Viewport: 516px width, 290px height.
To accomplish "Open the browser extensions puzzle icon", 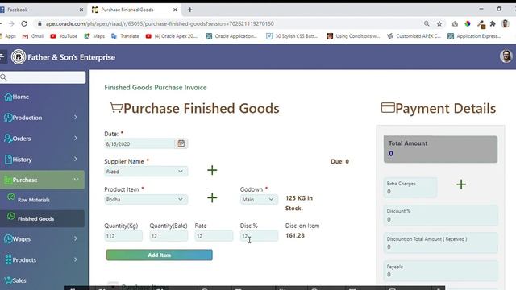I will [x=493, y=23].
